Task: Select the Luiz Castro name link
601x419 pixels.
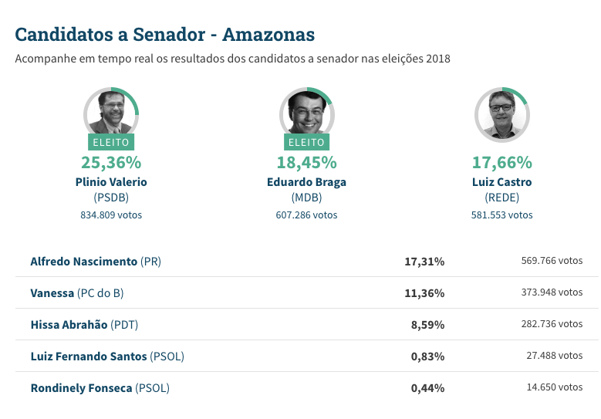Action: [x=501, y=182]
